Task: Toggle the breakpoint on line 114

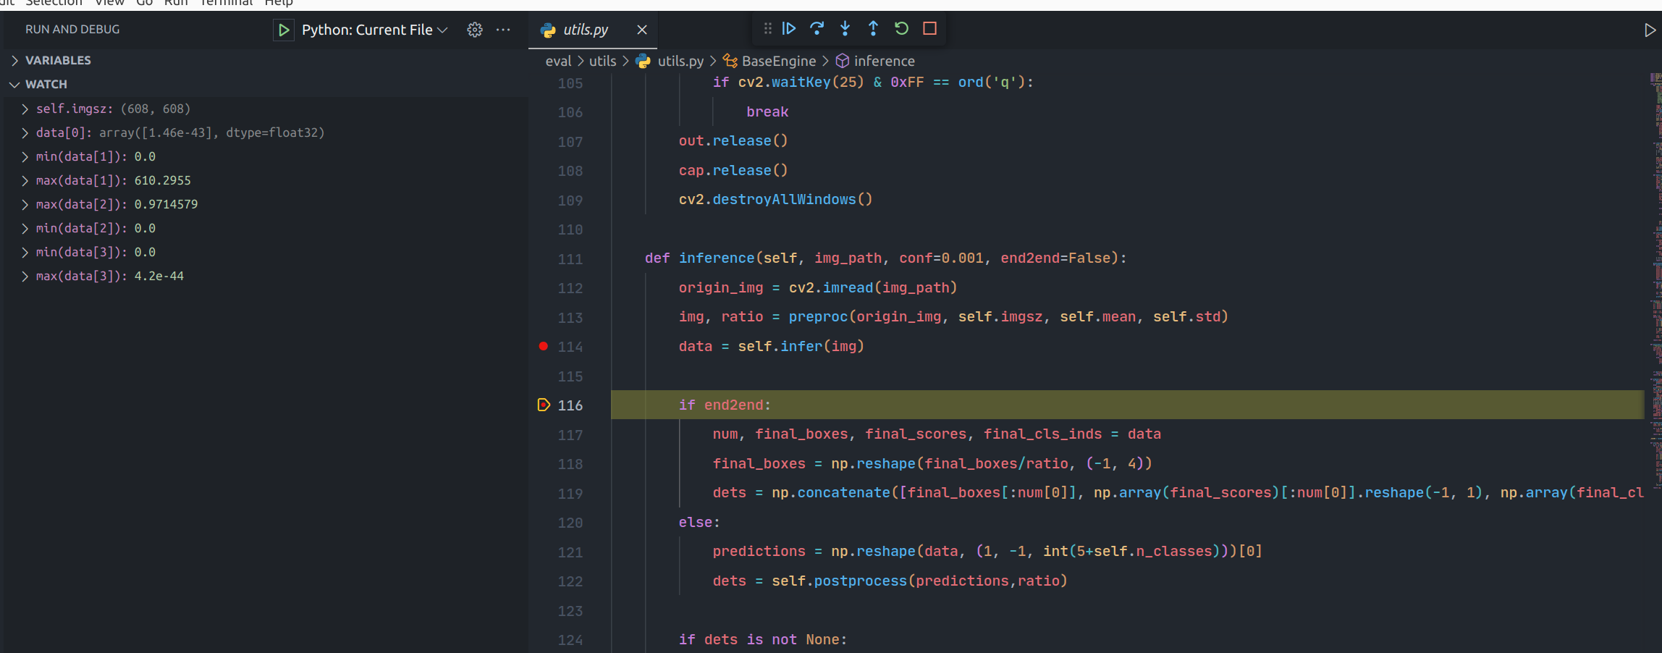Action: (543, 346)
